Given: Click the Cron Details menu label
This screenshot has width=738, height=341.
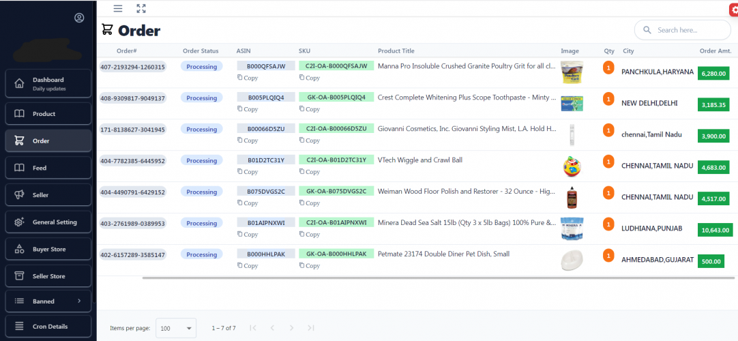Looking at the screenshot, I should [50, 327].
